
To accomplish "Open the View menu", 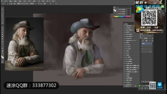I will [43, 1].
